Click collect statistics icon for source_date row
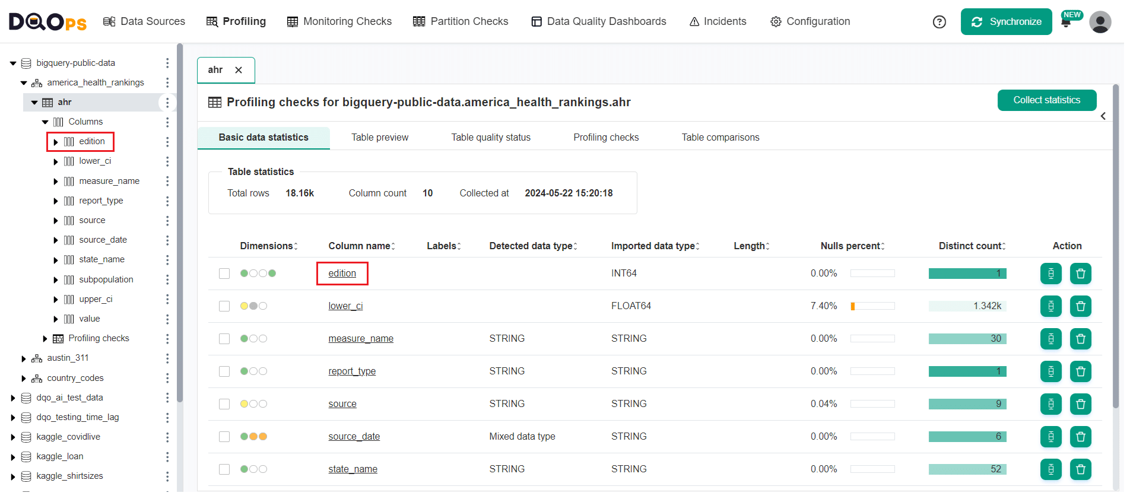Viewport: 1127px width, 499px height. 1050,437
